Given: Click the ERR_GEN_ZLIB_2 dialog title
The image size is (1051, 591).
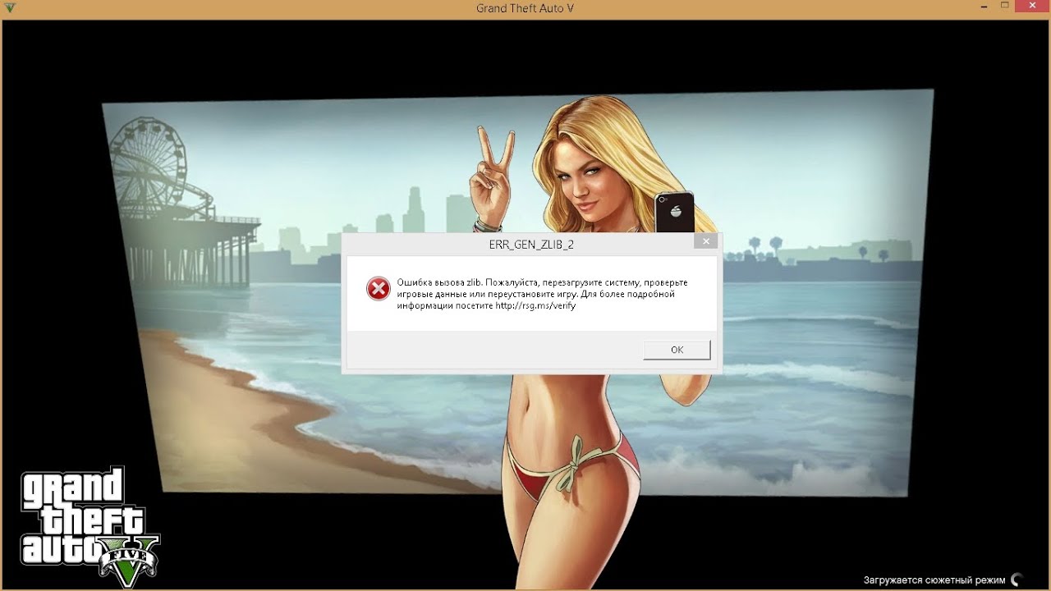Looking at the screenshot, I should (531, 245).
